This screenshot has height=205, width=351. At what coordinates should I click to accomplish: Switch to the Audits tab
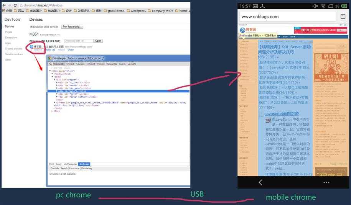point(122,64)
